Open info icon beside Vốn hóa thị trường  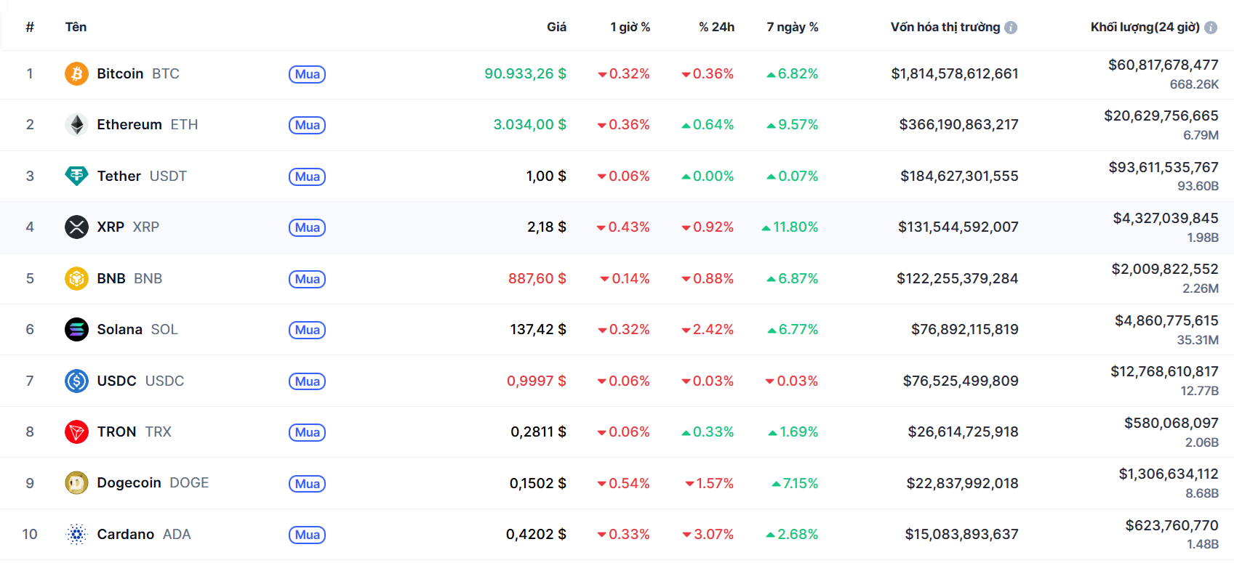[1011, 28]
